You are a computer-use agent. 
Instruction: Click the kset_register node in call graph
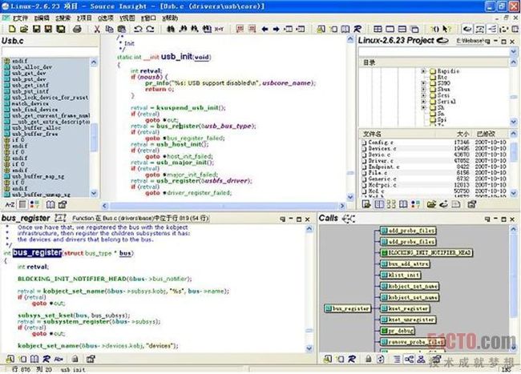tap(405, 308)
